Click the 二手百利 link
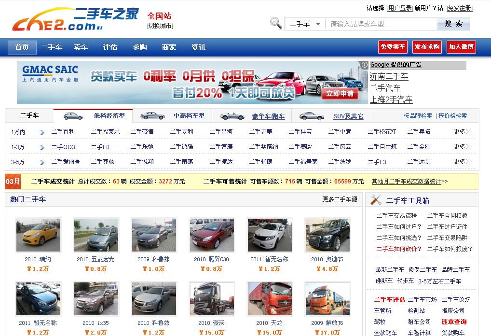The image size is (491, 336). tap(63, 132)
